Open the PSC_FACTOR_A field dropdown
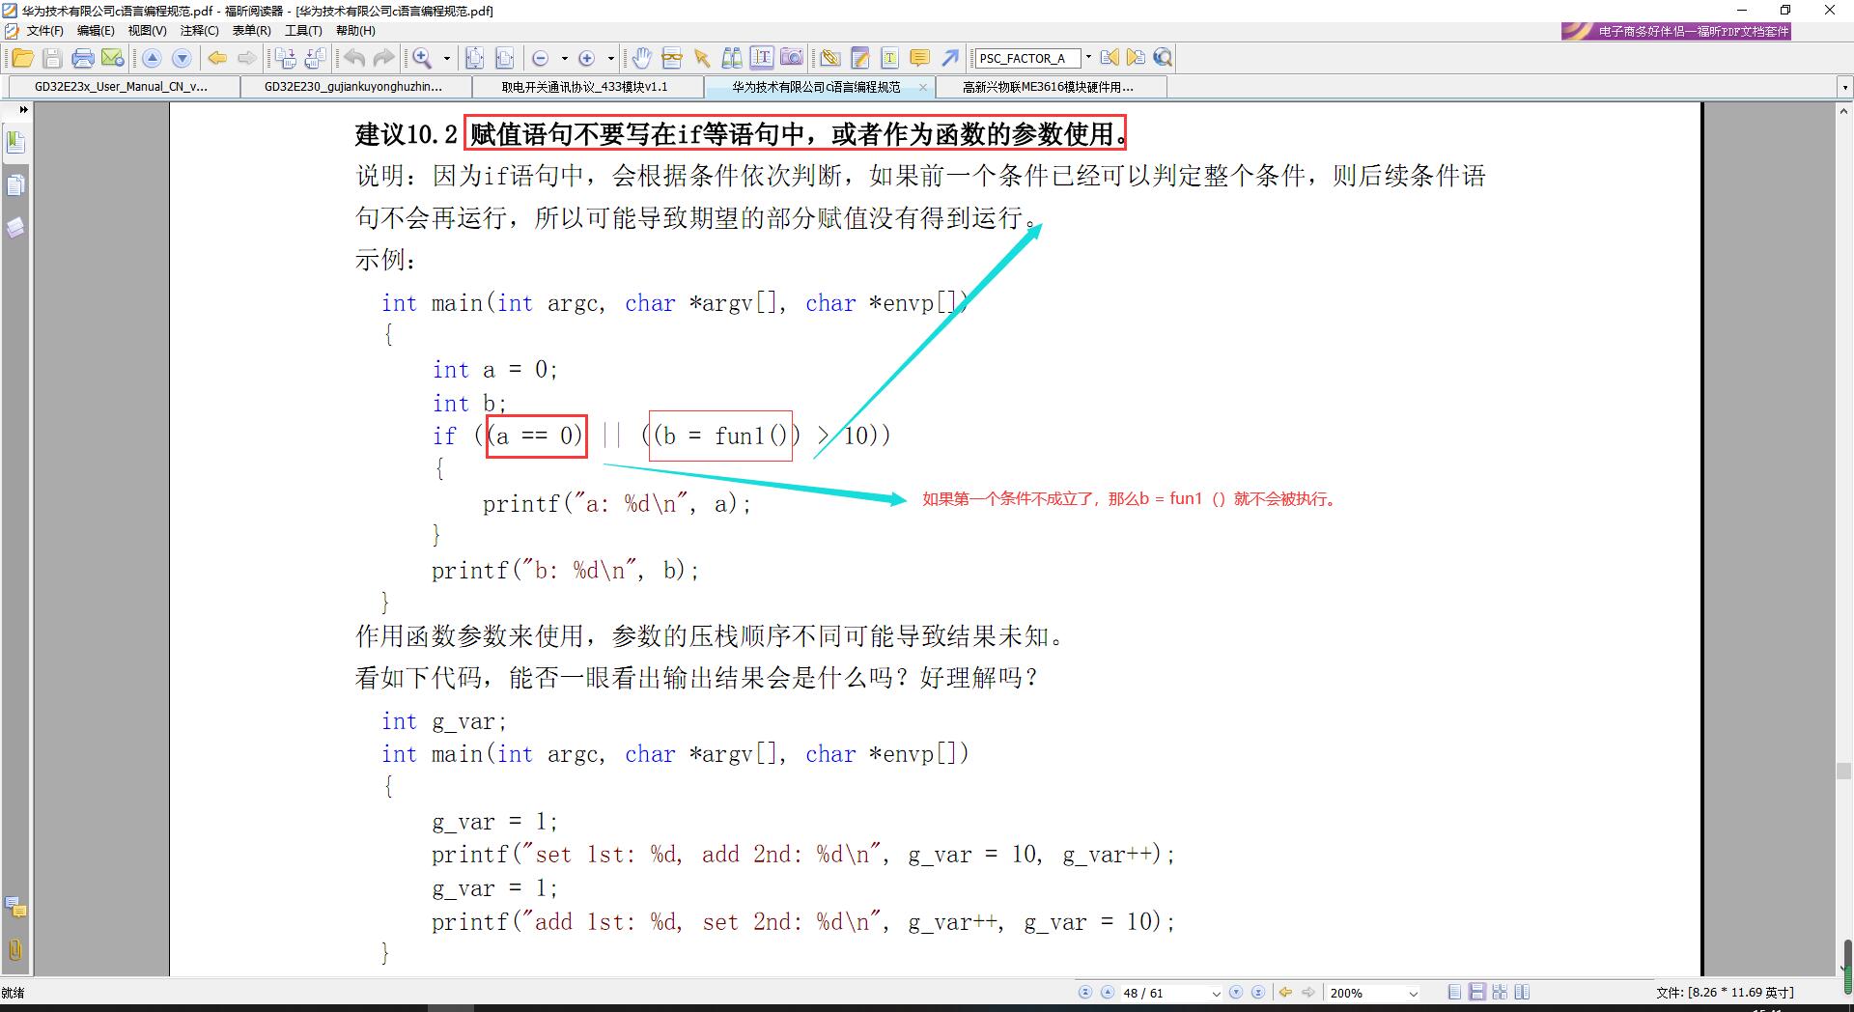Screen dimensions: 1854x1012 pos(1088,58)
